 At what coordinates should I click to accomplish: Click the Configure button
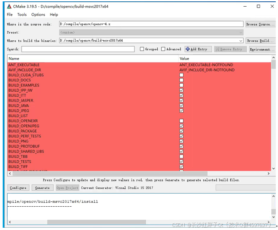(x=18, y=188)
